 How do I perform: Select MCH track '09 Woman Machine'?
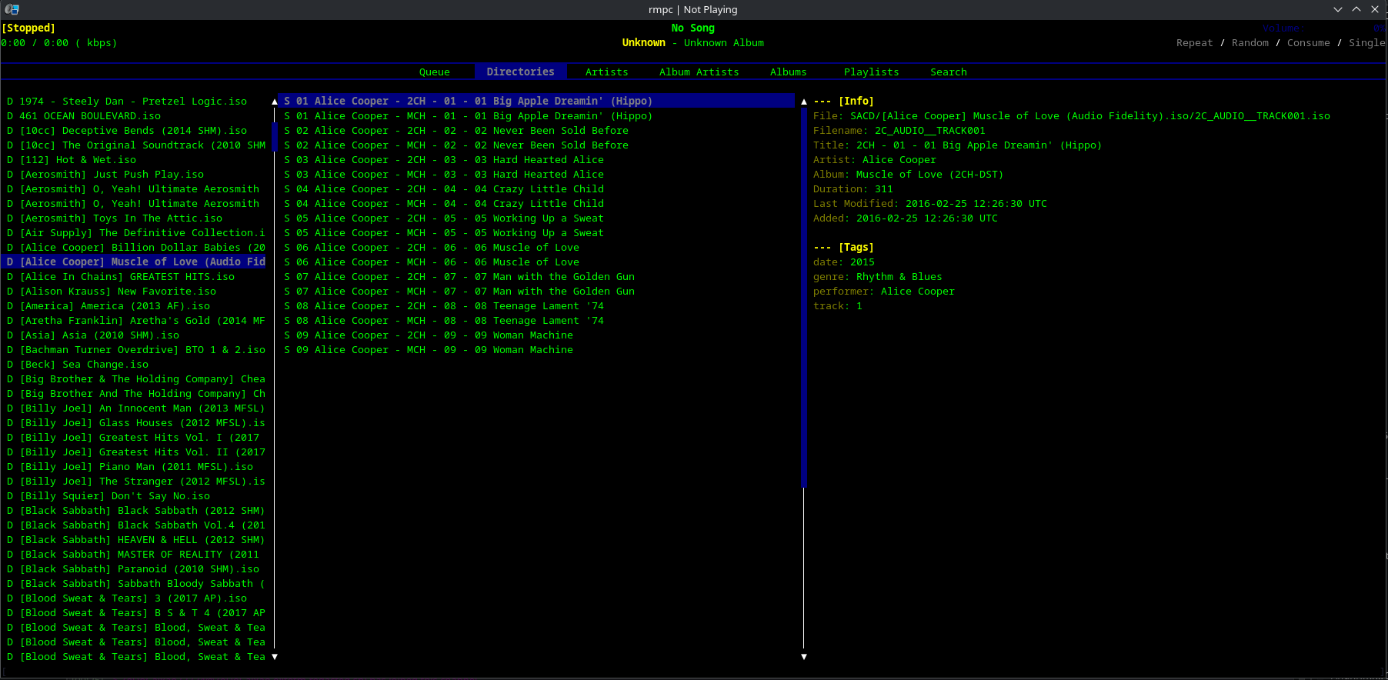point(536,350)
